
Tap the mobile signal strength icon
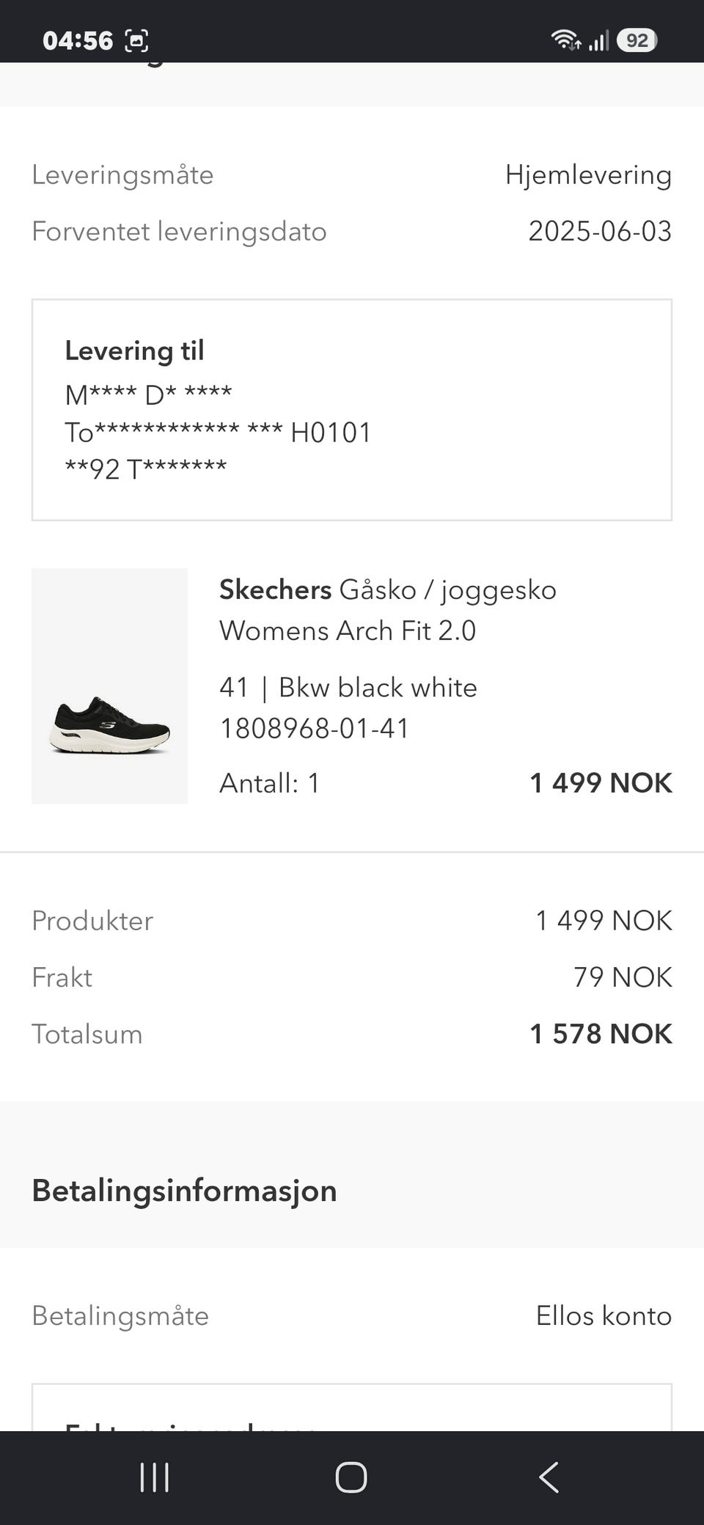[x=598, y=40]
